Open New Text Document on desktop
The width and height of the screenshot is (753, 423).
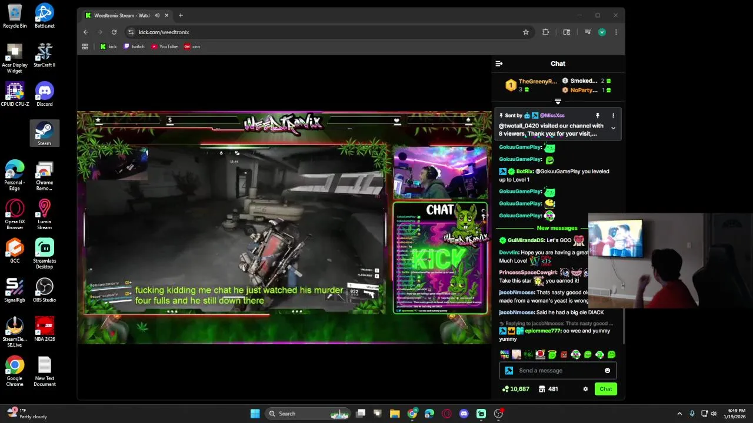(x=45, y=371)
